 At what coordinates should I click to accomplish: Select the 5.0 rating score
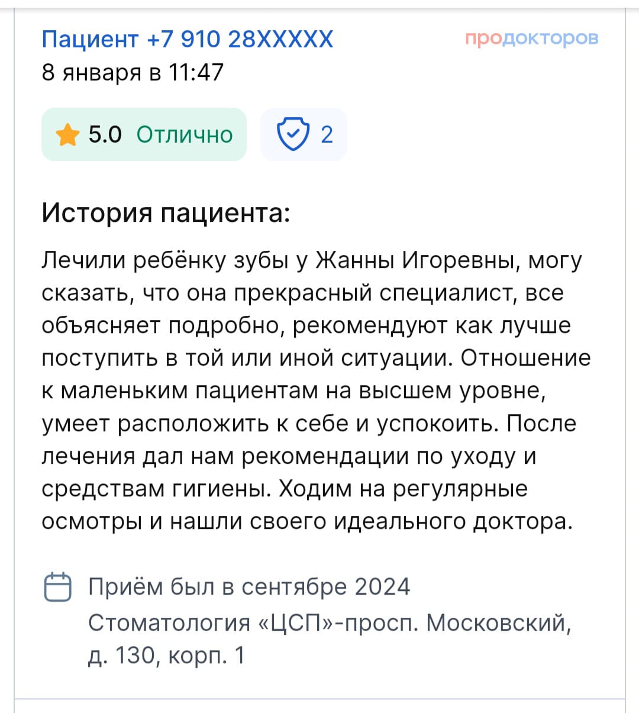point(105,134)
